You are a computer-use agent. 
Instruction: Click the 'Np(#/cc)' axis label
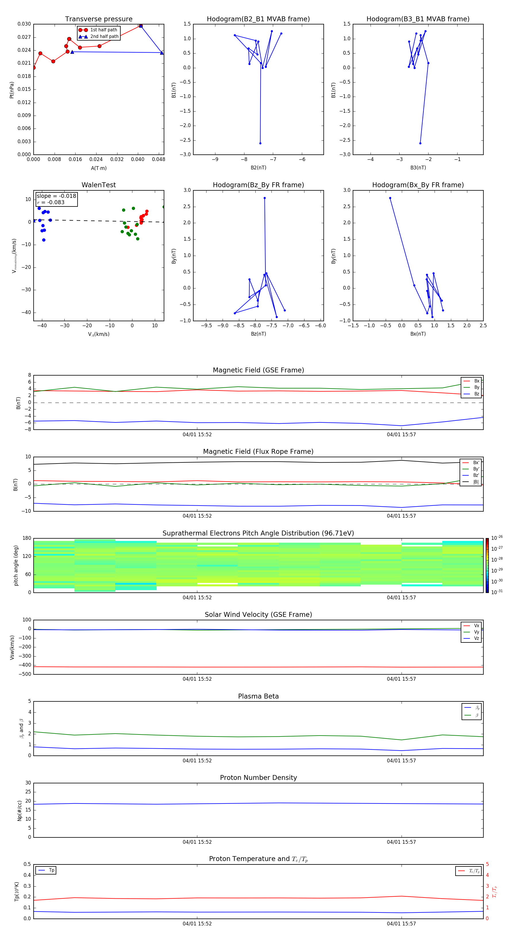[20, 810]
